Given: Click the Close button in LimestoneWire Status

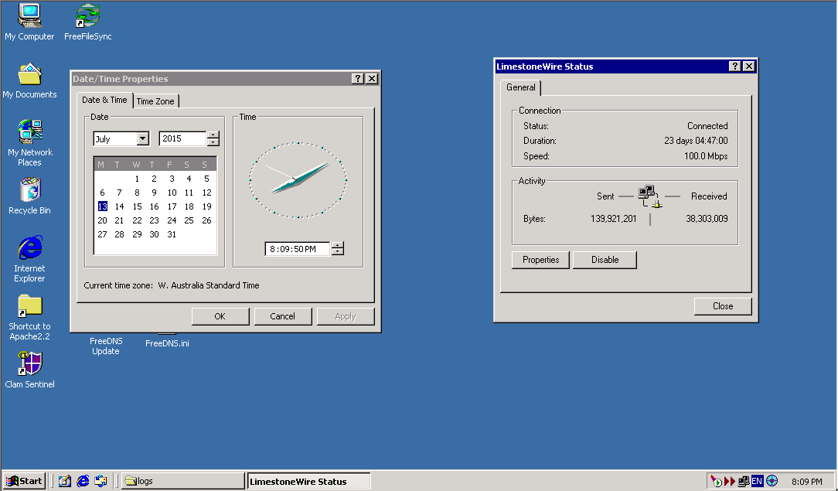Looking at the screenshot, I should coord(723,306).
